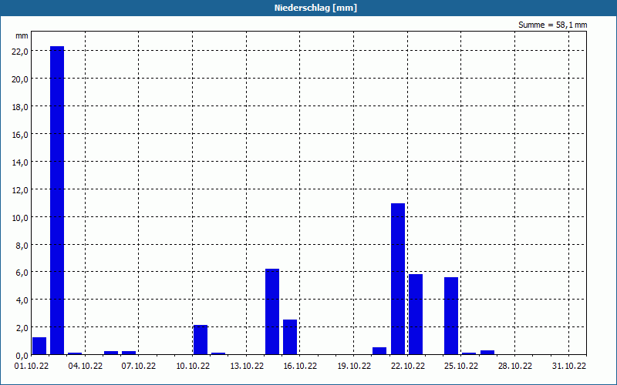Screen dimensions: 617x385
Task: Click the 4,0 y-axis value
Action: [22, 300]
